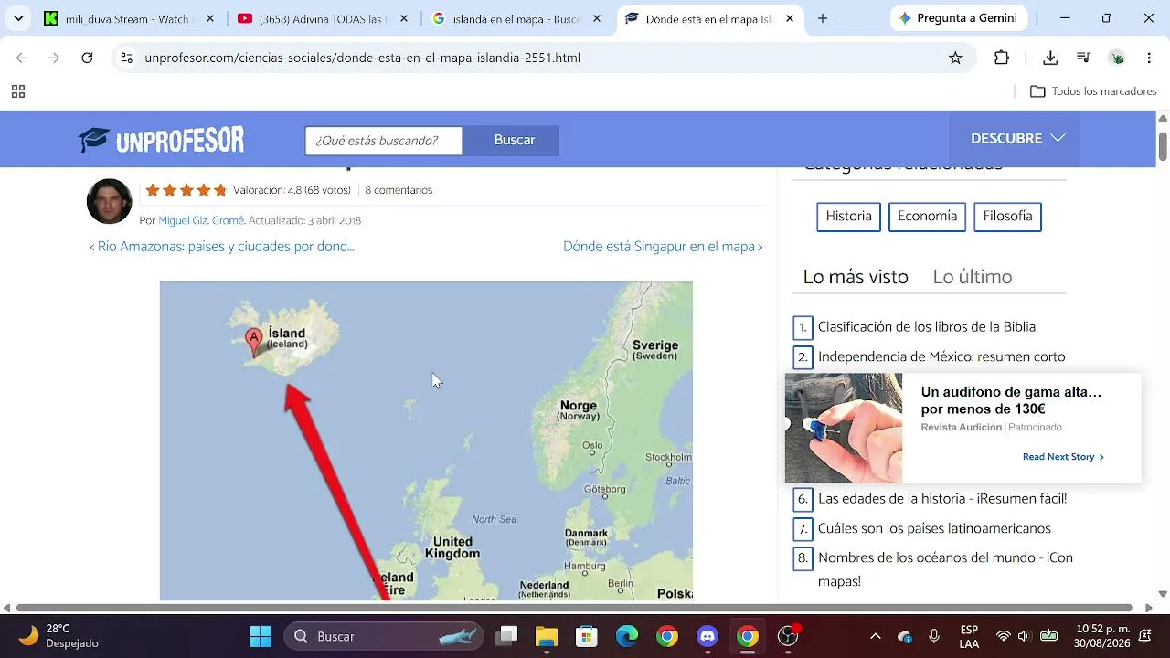Open Discord from the taskbar

[x=707, y=636]
